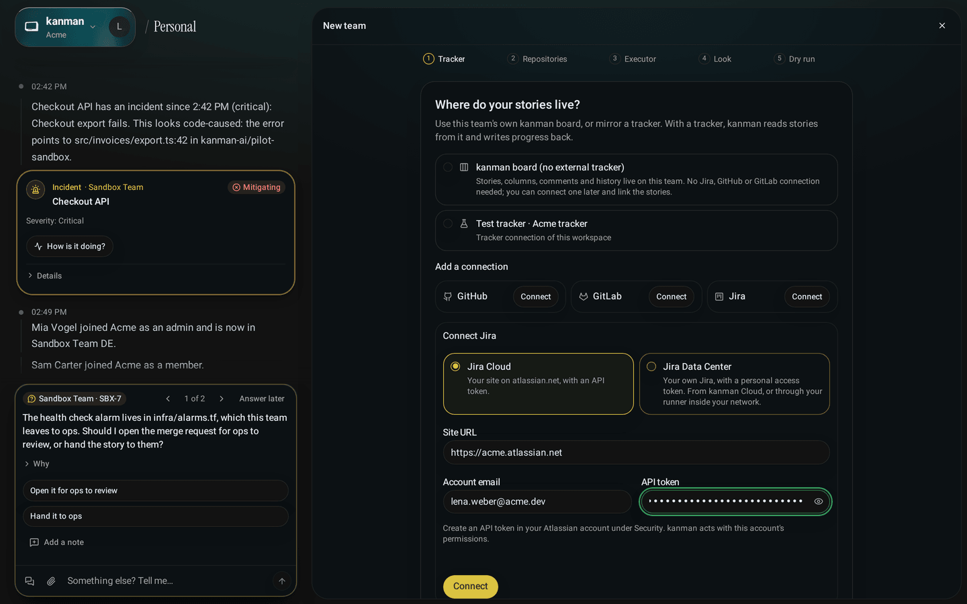Send message with the up arrow
The image size is (967, 604).
[282, 581]
